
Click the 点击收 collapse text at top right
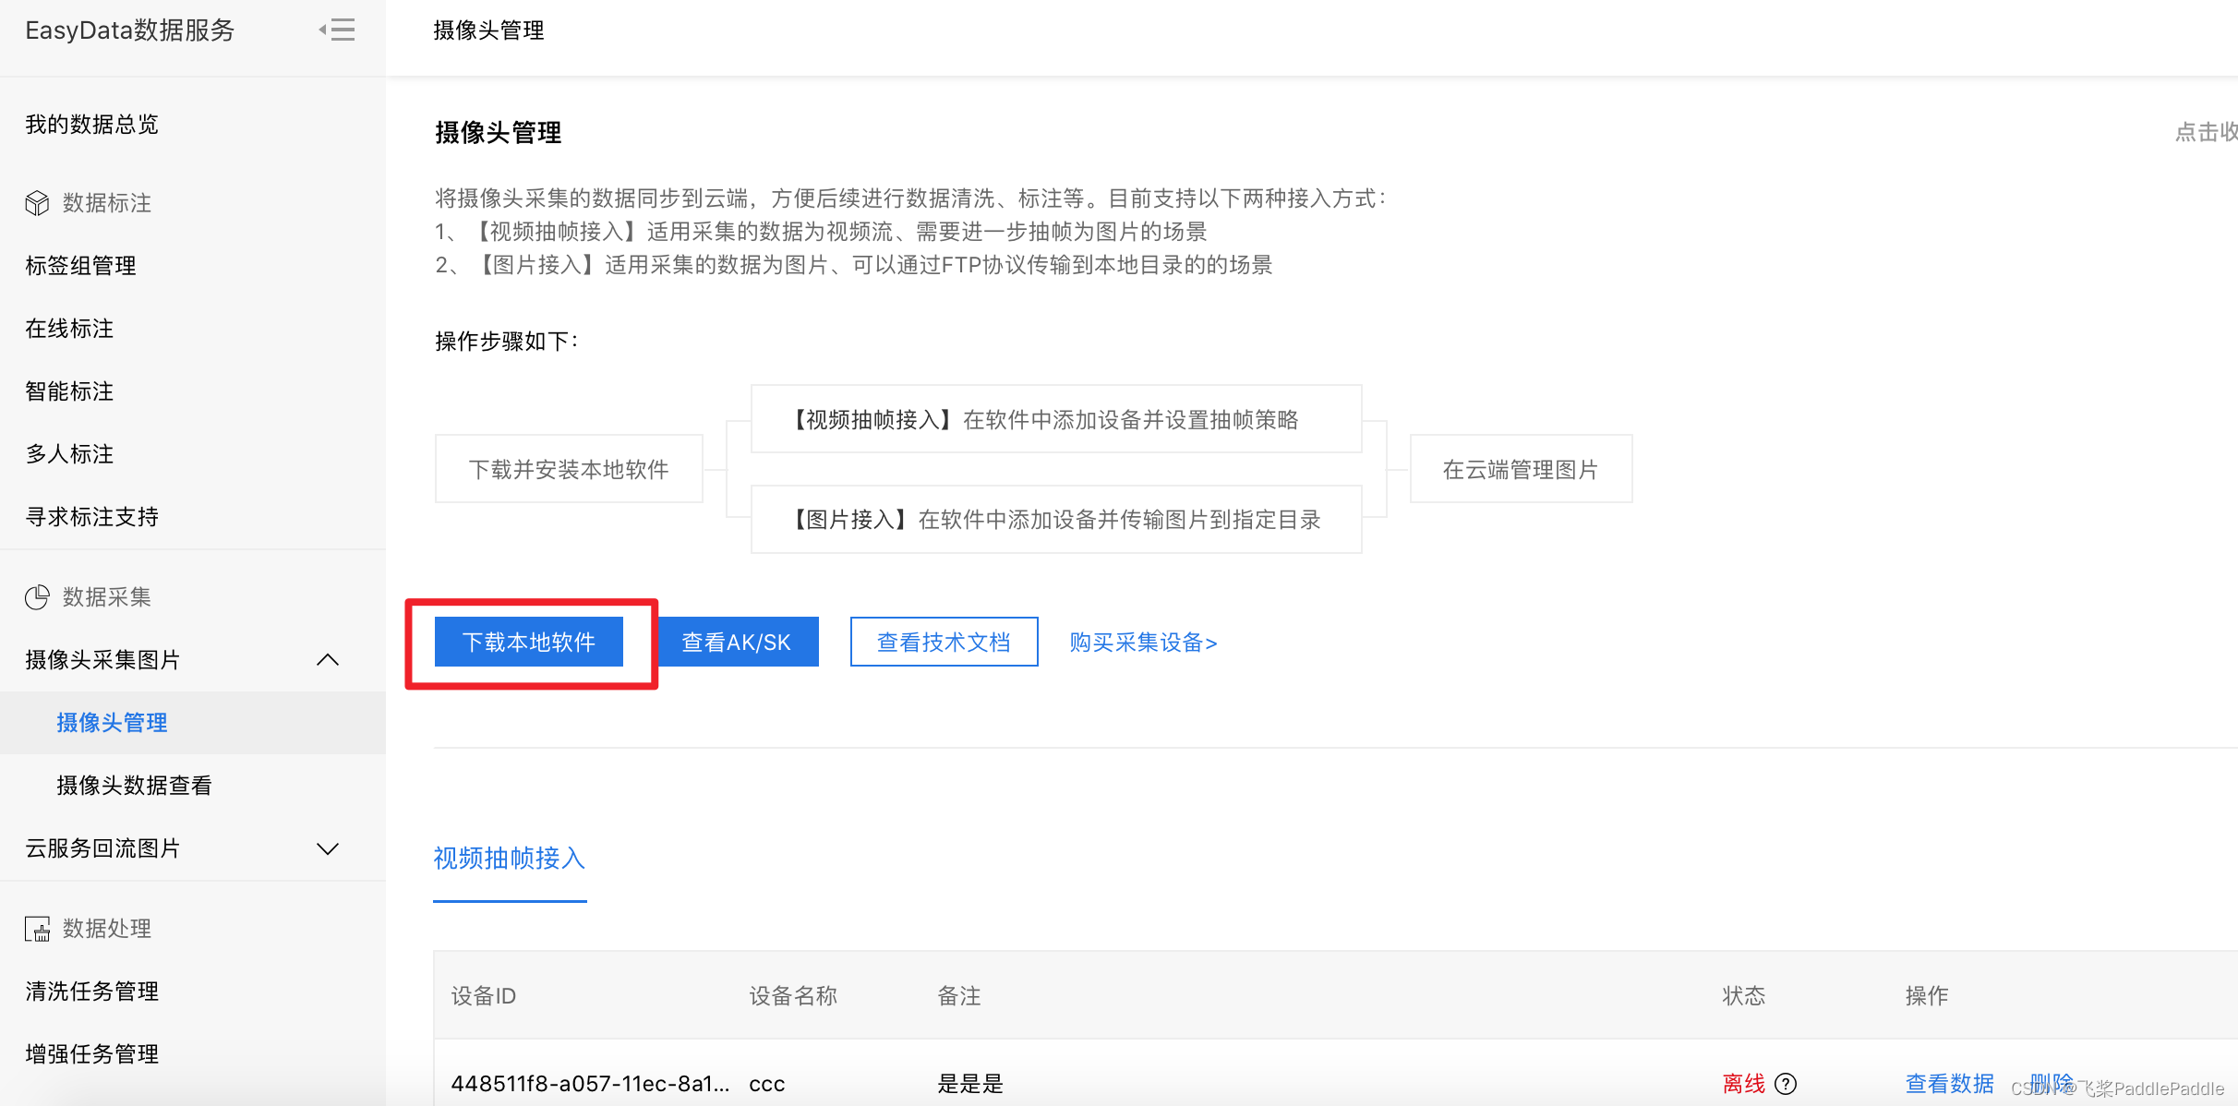(2205, 132)
